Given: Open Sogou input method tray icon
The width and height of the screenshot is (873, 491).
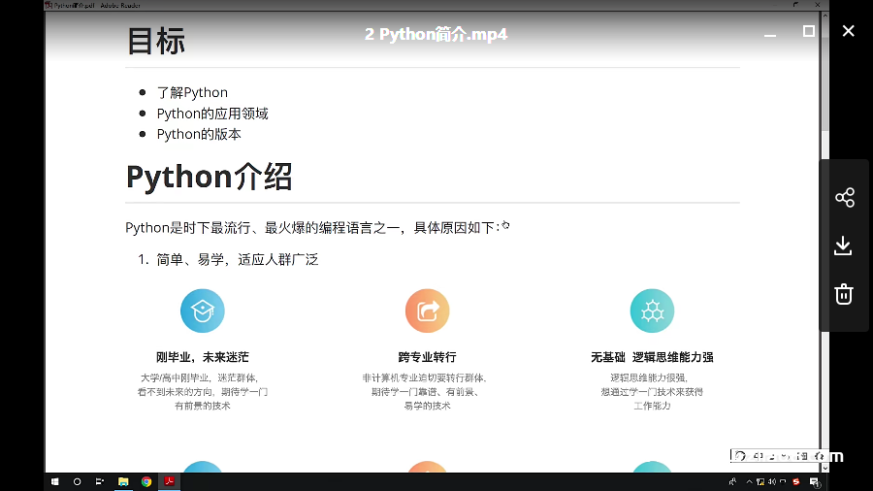Looking at the screenshot, I should point(796,481).
